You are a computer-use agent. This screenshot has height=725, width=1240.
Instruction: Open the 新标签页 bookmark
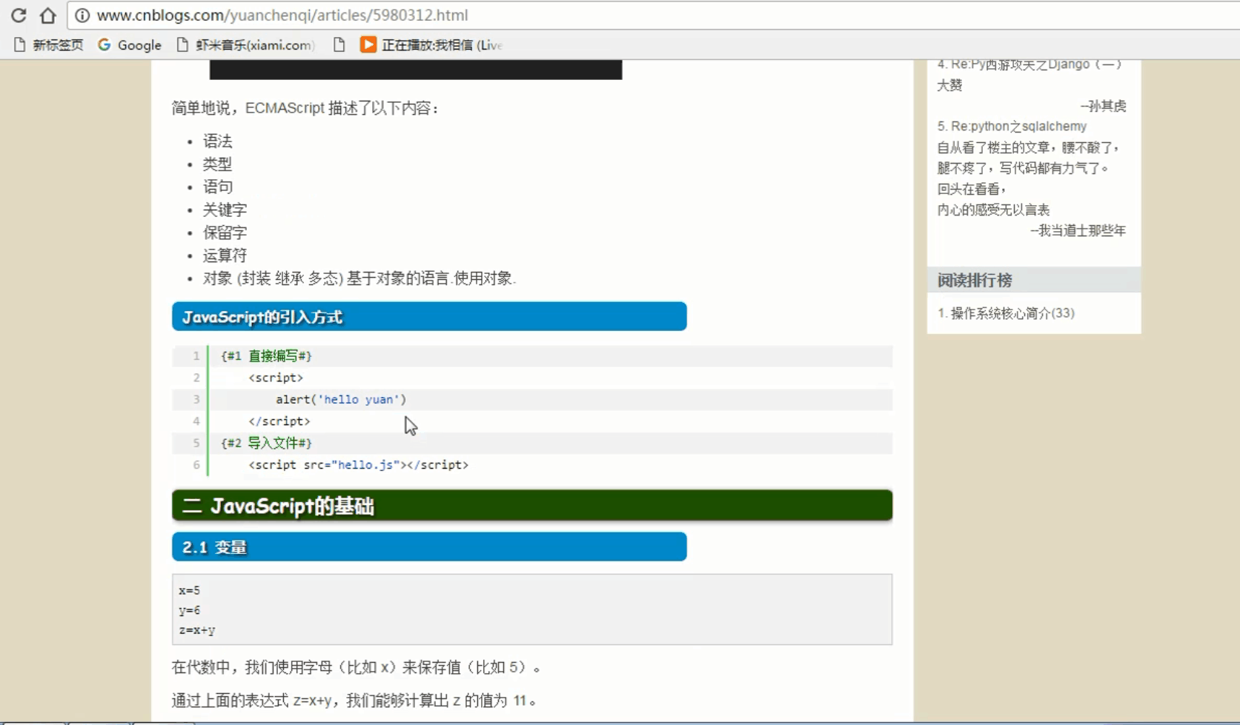point(49,45)
